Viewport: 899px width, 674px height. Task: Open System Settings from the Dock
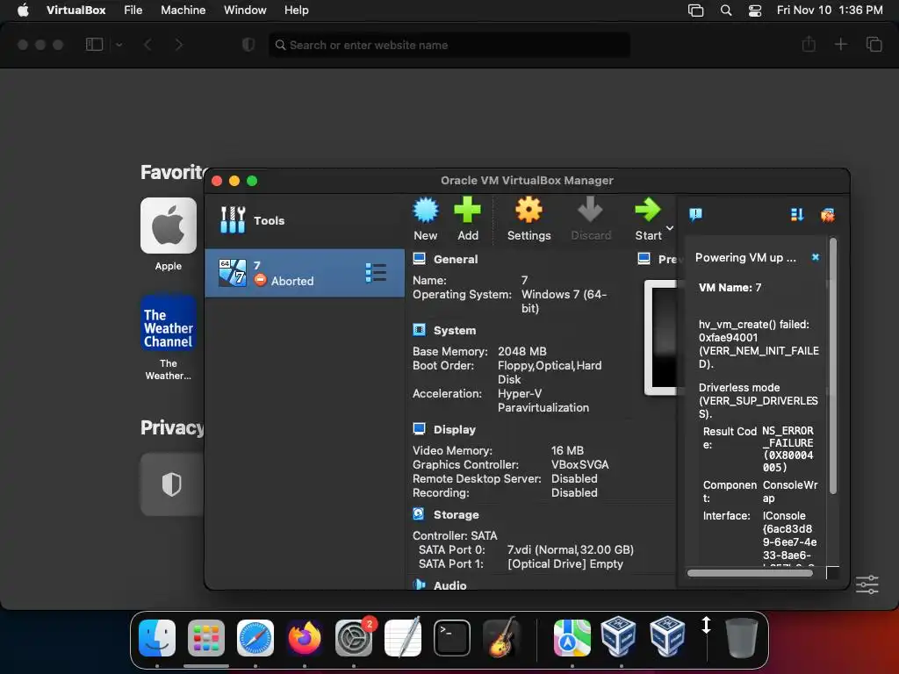click(354, 638)
